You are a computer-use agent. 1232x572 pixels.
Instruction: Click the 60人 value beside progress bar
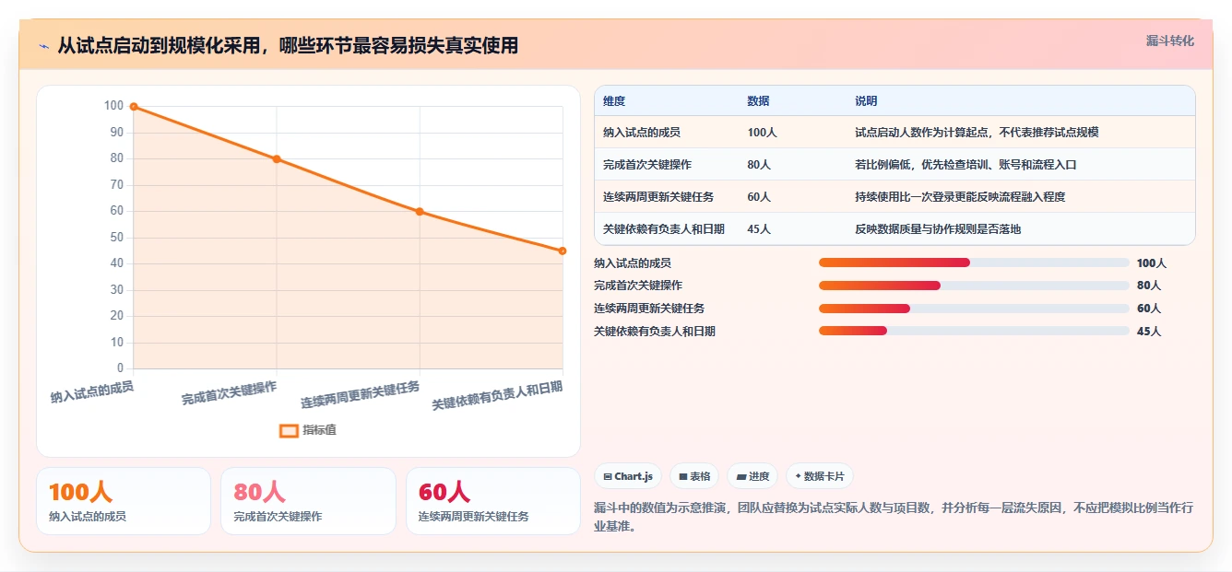pos(1149,309)
